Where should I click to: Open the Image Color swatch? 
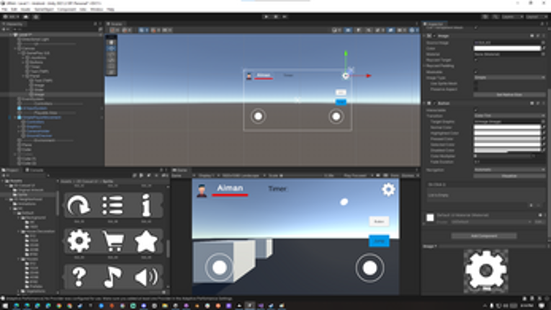[x=507, y=48]
